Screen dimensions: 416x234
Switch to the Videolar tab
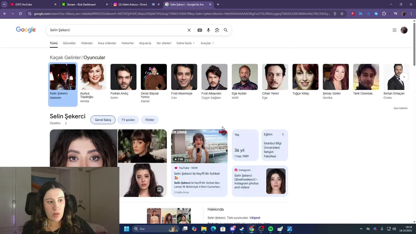[87, 43]
